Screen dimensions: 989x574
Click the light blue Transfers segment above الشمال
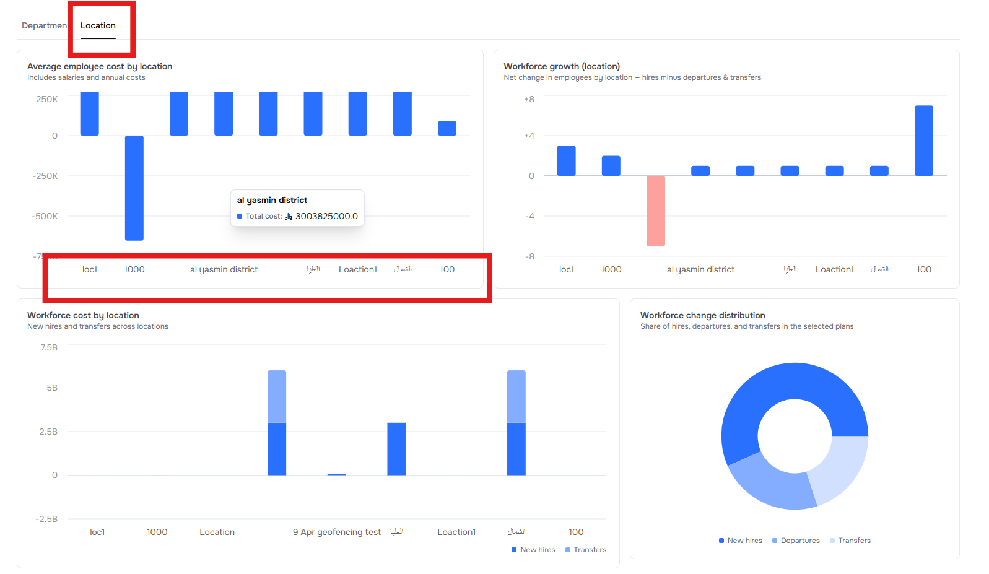pos(516,396)
